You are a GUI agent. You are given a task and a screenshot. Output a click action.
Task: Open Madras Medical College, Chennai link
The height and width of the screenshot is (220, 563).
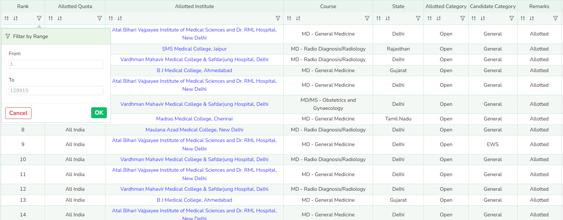pyautogui.click(x=194, y=119)
